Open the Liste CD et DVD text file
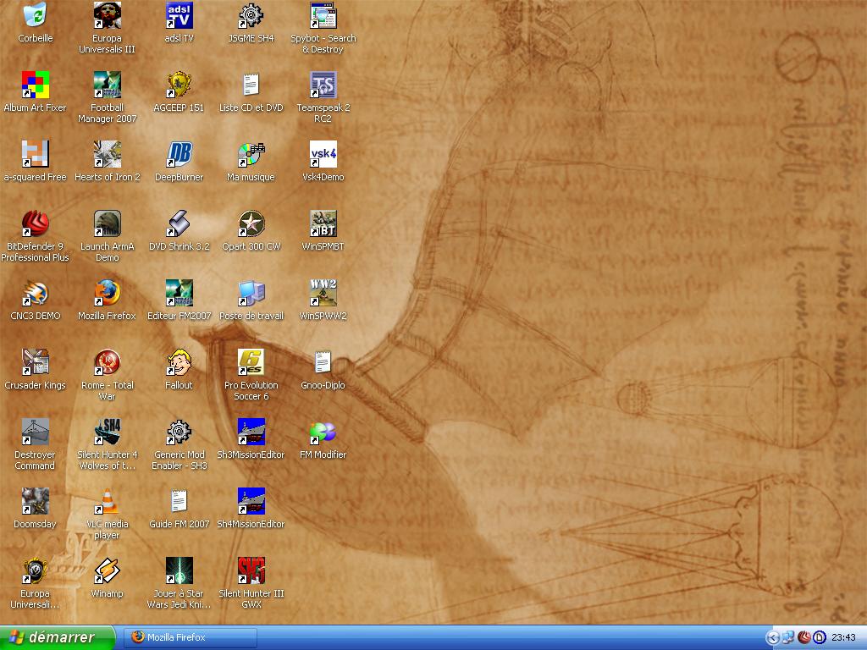Screen dimensions: 867x650 click(x=251, y=85)
